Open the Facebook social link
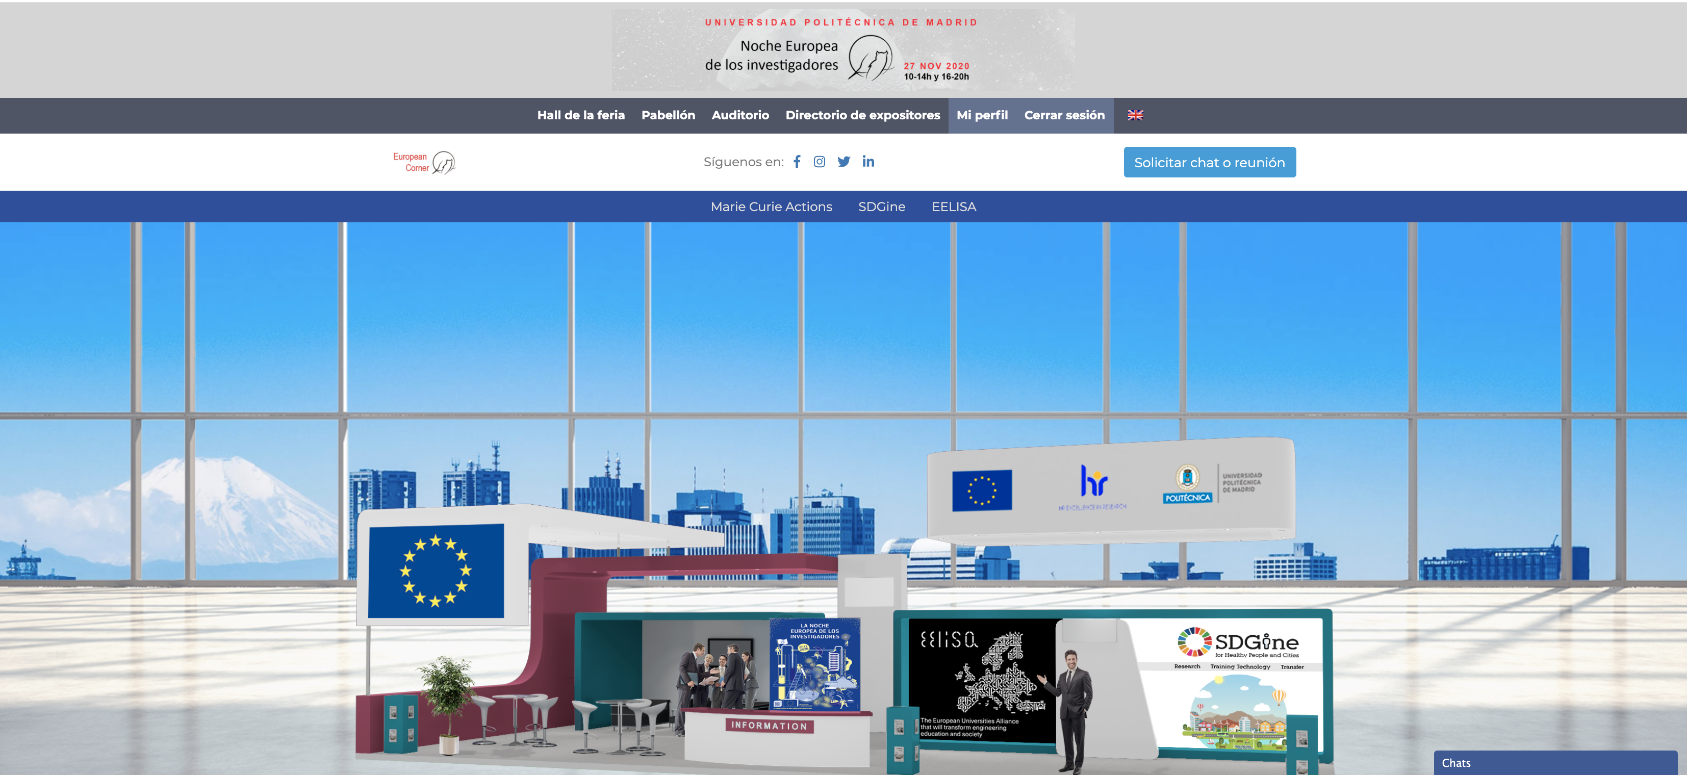Screen dimensions: 1687x775 point(797,162)
